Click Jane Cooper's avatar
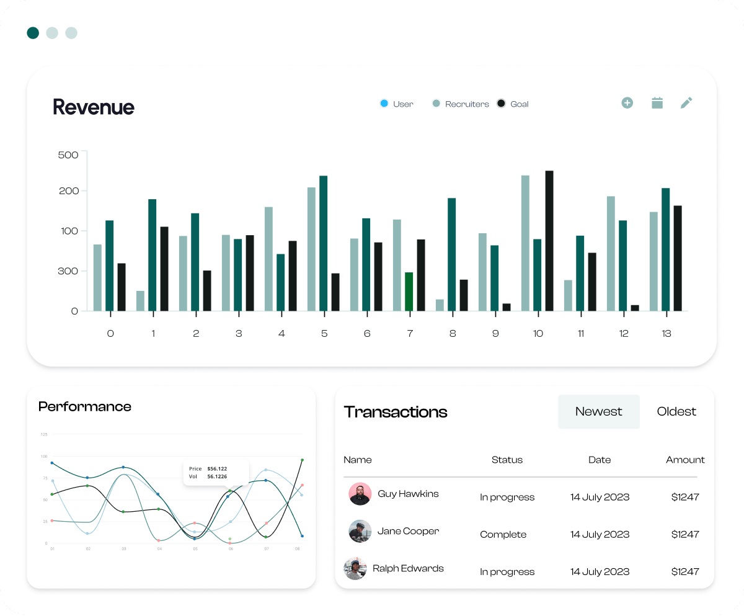 click(x=360, y=532)
